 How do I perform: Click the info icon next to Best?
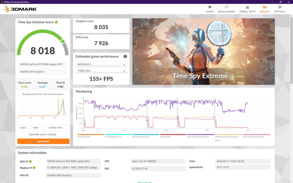(x=64, y=83)
